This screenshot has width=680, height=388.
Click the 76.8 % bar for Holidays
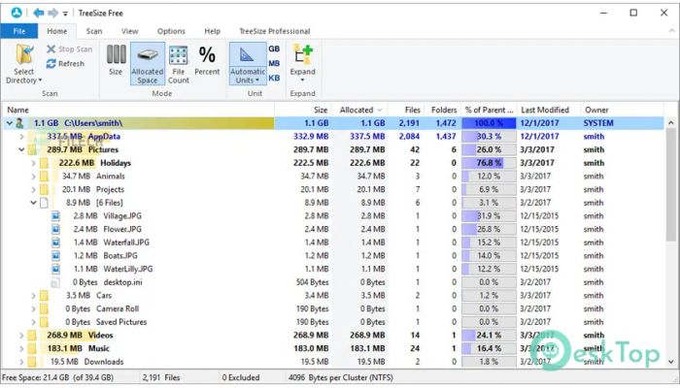490,163
